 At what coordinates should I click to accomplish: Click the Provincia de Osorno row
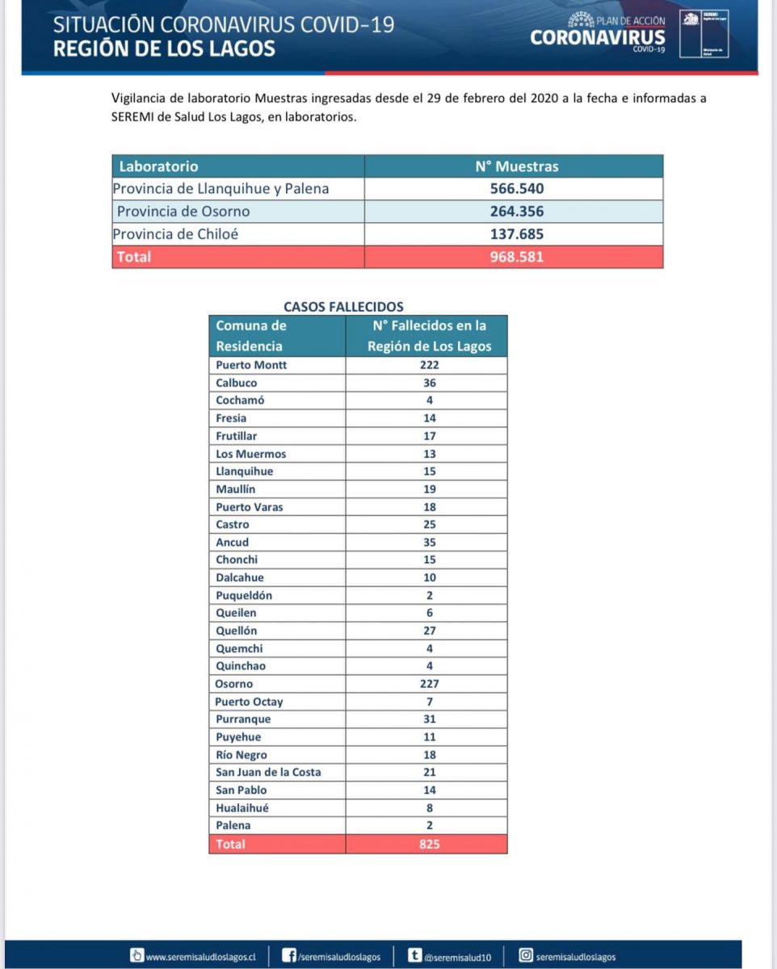[388, 212]
